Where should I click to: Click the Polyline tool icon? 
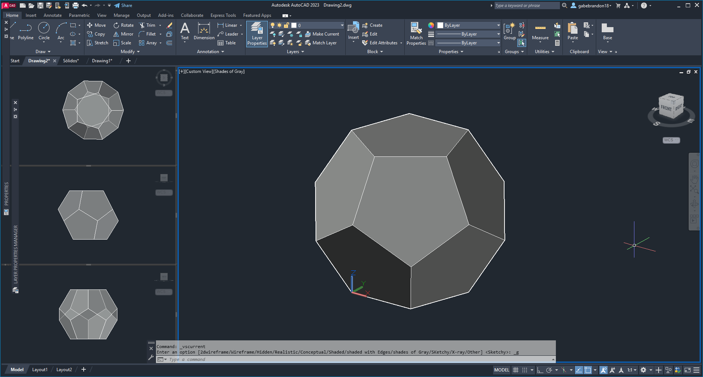pyautogui.click(x=25, y=29)
